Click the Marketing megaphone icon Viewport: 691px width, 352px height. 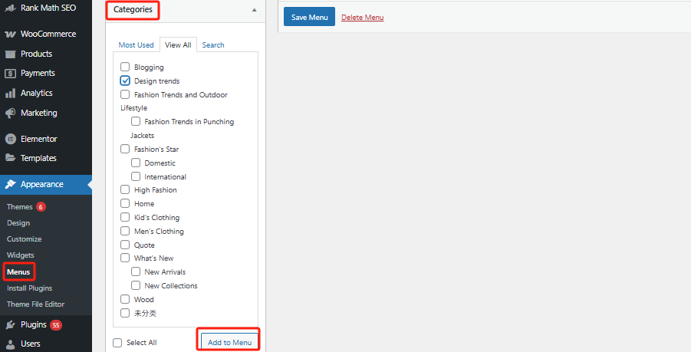pyautogui.click(x=11, y=113)
